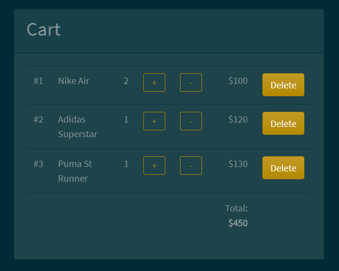Click minus button for Adidas Superstar

(191, 121)
